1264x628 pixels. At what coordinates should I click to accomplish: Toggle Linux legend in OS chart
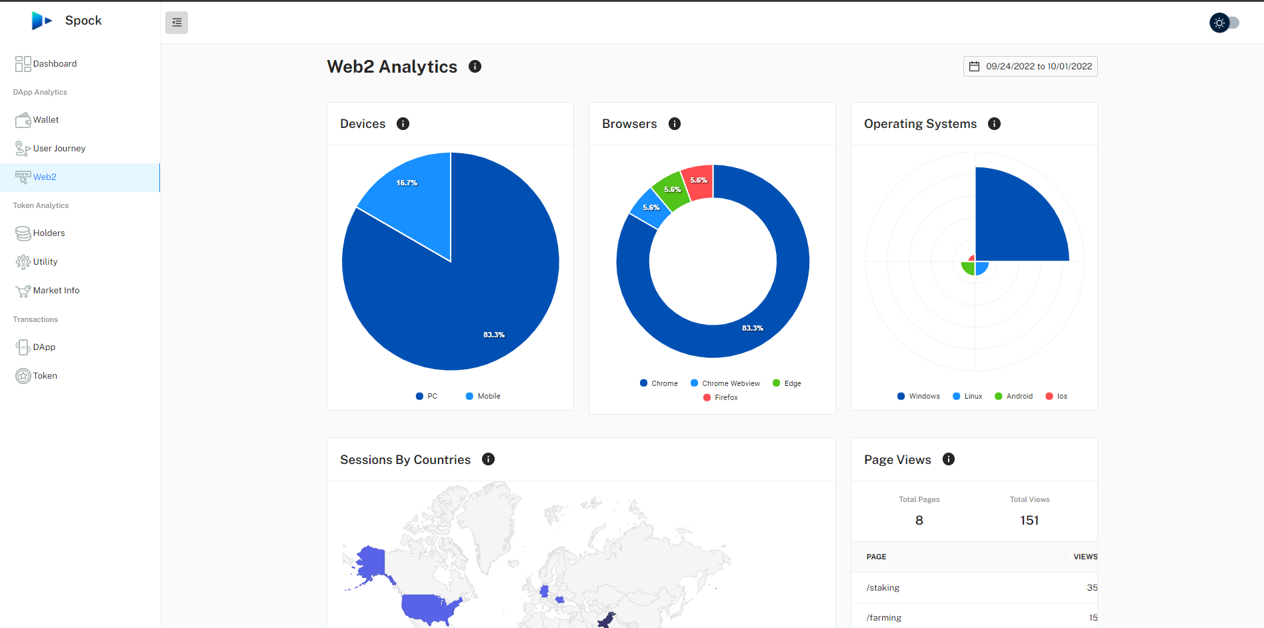[967, 396]
